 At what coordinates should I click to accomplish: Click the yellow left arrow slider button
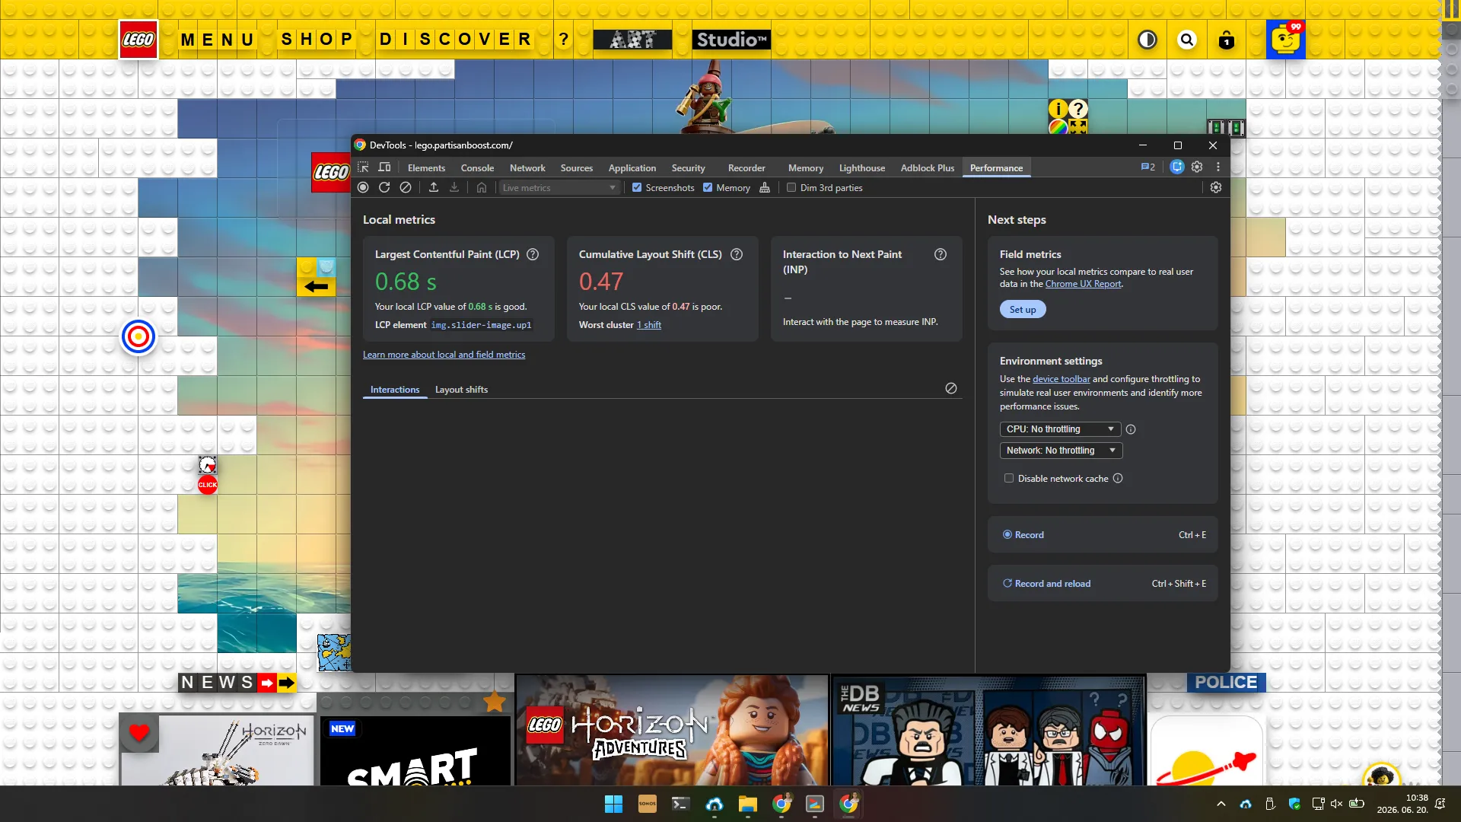click(316, 286)
